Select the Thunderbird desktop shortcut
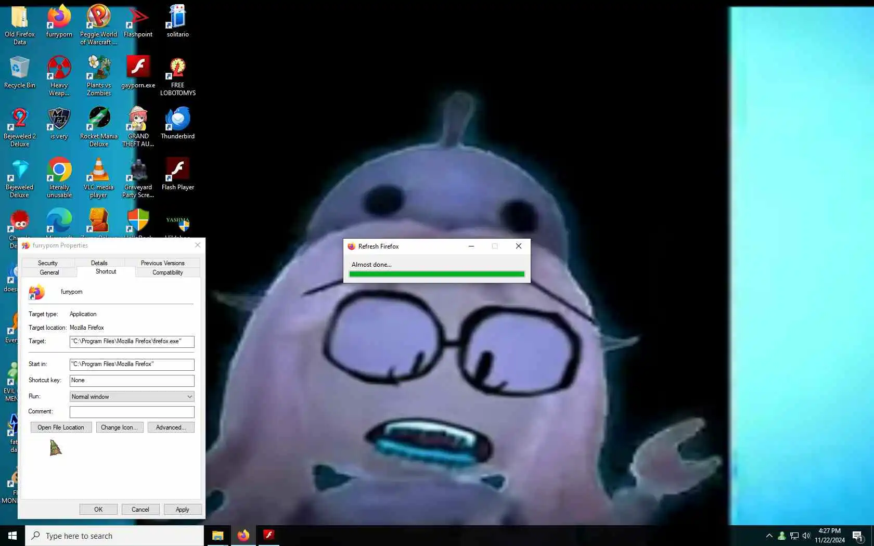Screen dimensions: 874x546 (177, 119)
